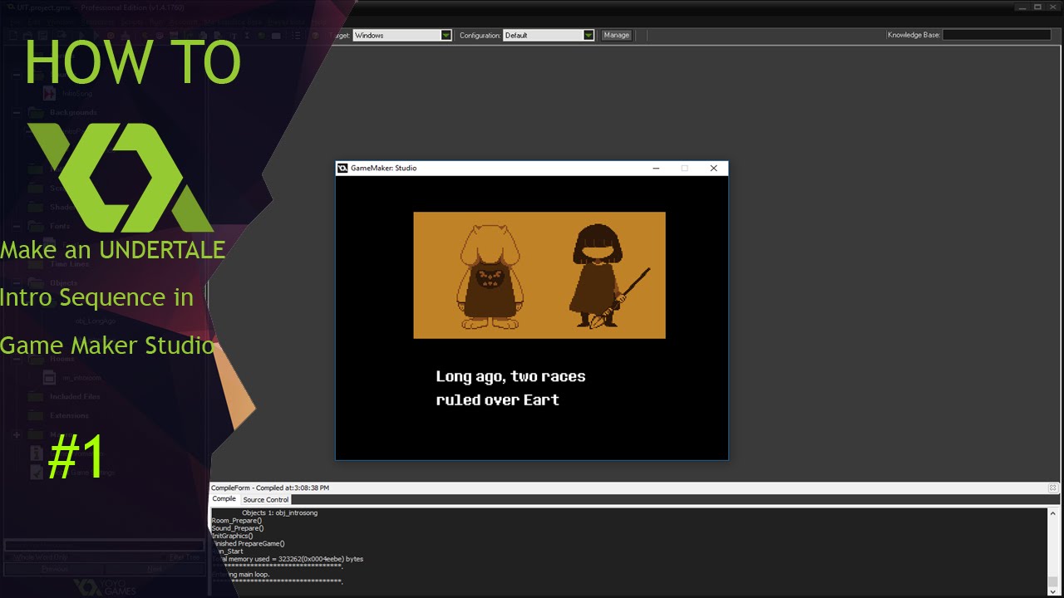
Task: Select the 'InitGraphics()' output line
Action: 232,536
